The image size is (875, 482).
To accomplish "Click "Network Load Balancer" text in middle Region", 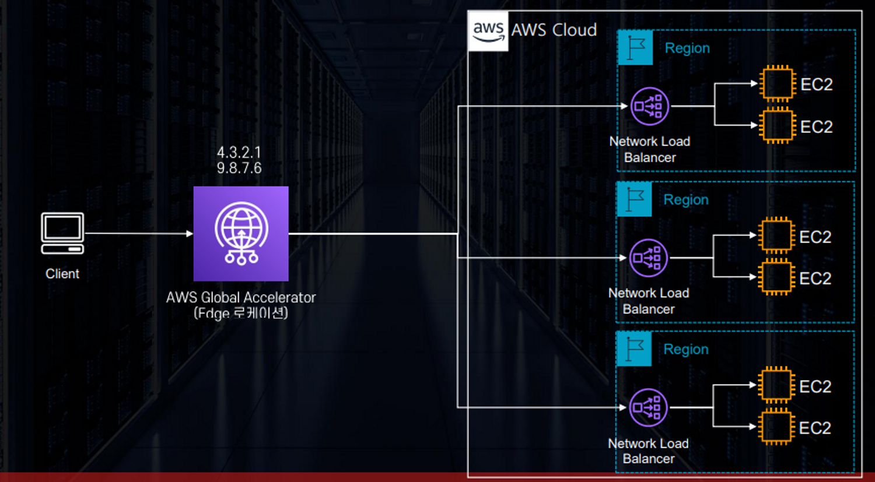I will click(x=649, y=301).
